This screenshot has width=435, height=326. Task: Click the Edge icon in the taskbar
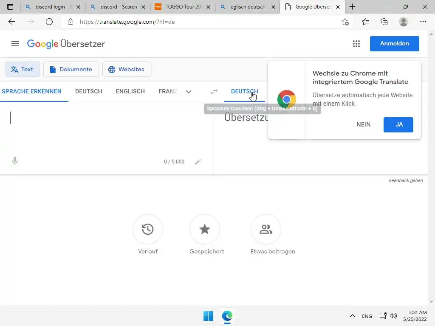click(x=227, y=316)
